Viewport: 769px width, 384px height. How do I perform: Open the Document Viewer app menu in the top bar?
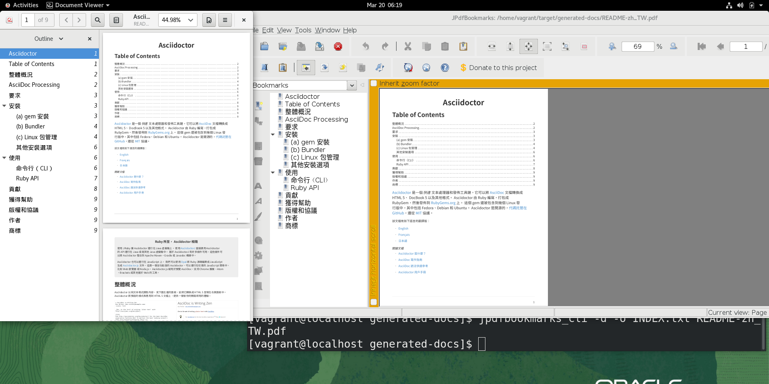pyautogui.click(x=78, y=5)
